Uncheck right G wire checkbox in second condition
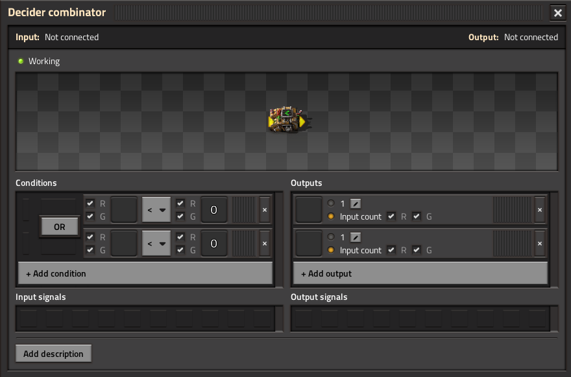The width and height of the screenshot is (571, 377). click(x=180, y=250)
